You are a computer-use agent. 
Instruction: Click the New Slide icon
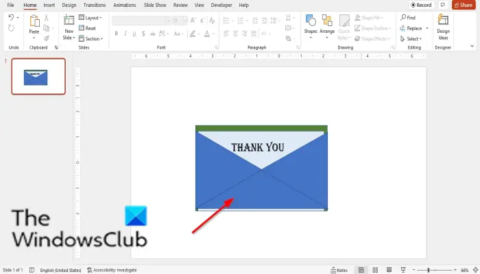(69, 21)
